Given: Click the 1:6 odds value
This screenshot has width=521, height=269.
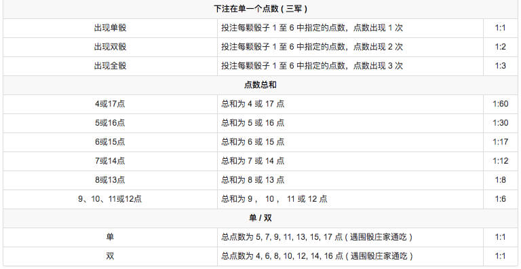Looking at the screenshot, I should [x=501, y=199].
